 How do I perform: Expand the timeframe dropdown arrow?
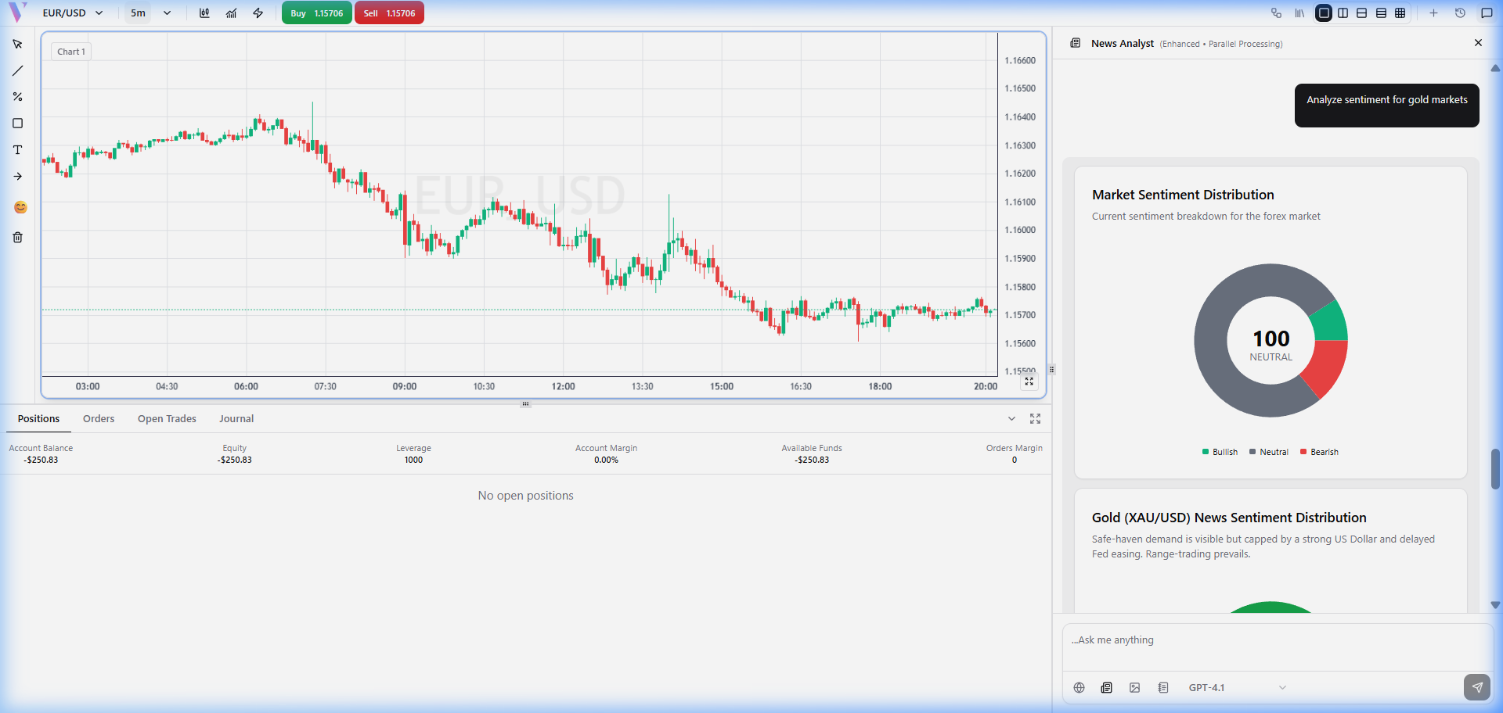click(167, 13)
